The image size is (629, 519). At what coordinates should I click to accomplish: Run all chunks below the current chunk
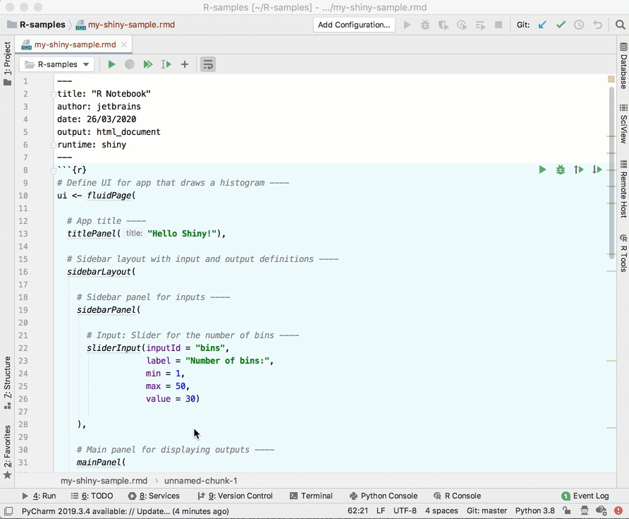(597, 169)
